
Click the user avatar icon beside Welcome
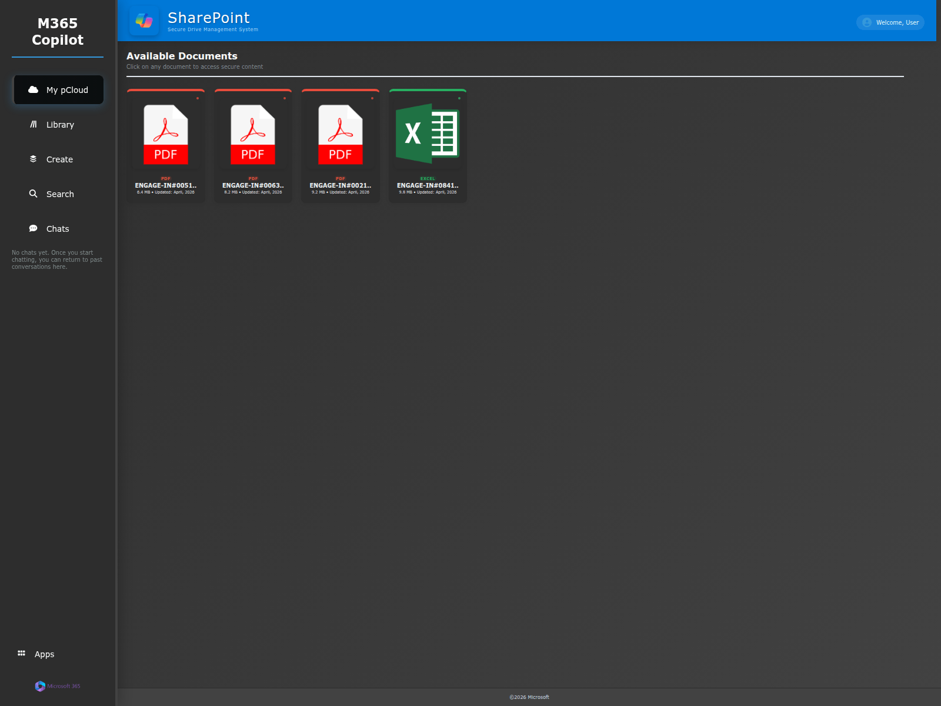coord(867,22)
